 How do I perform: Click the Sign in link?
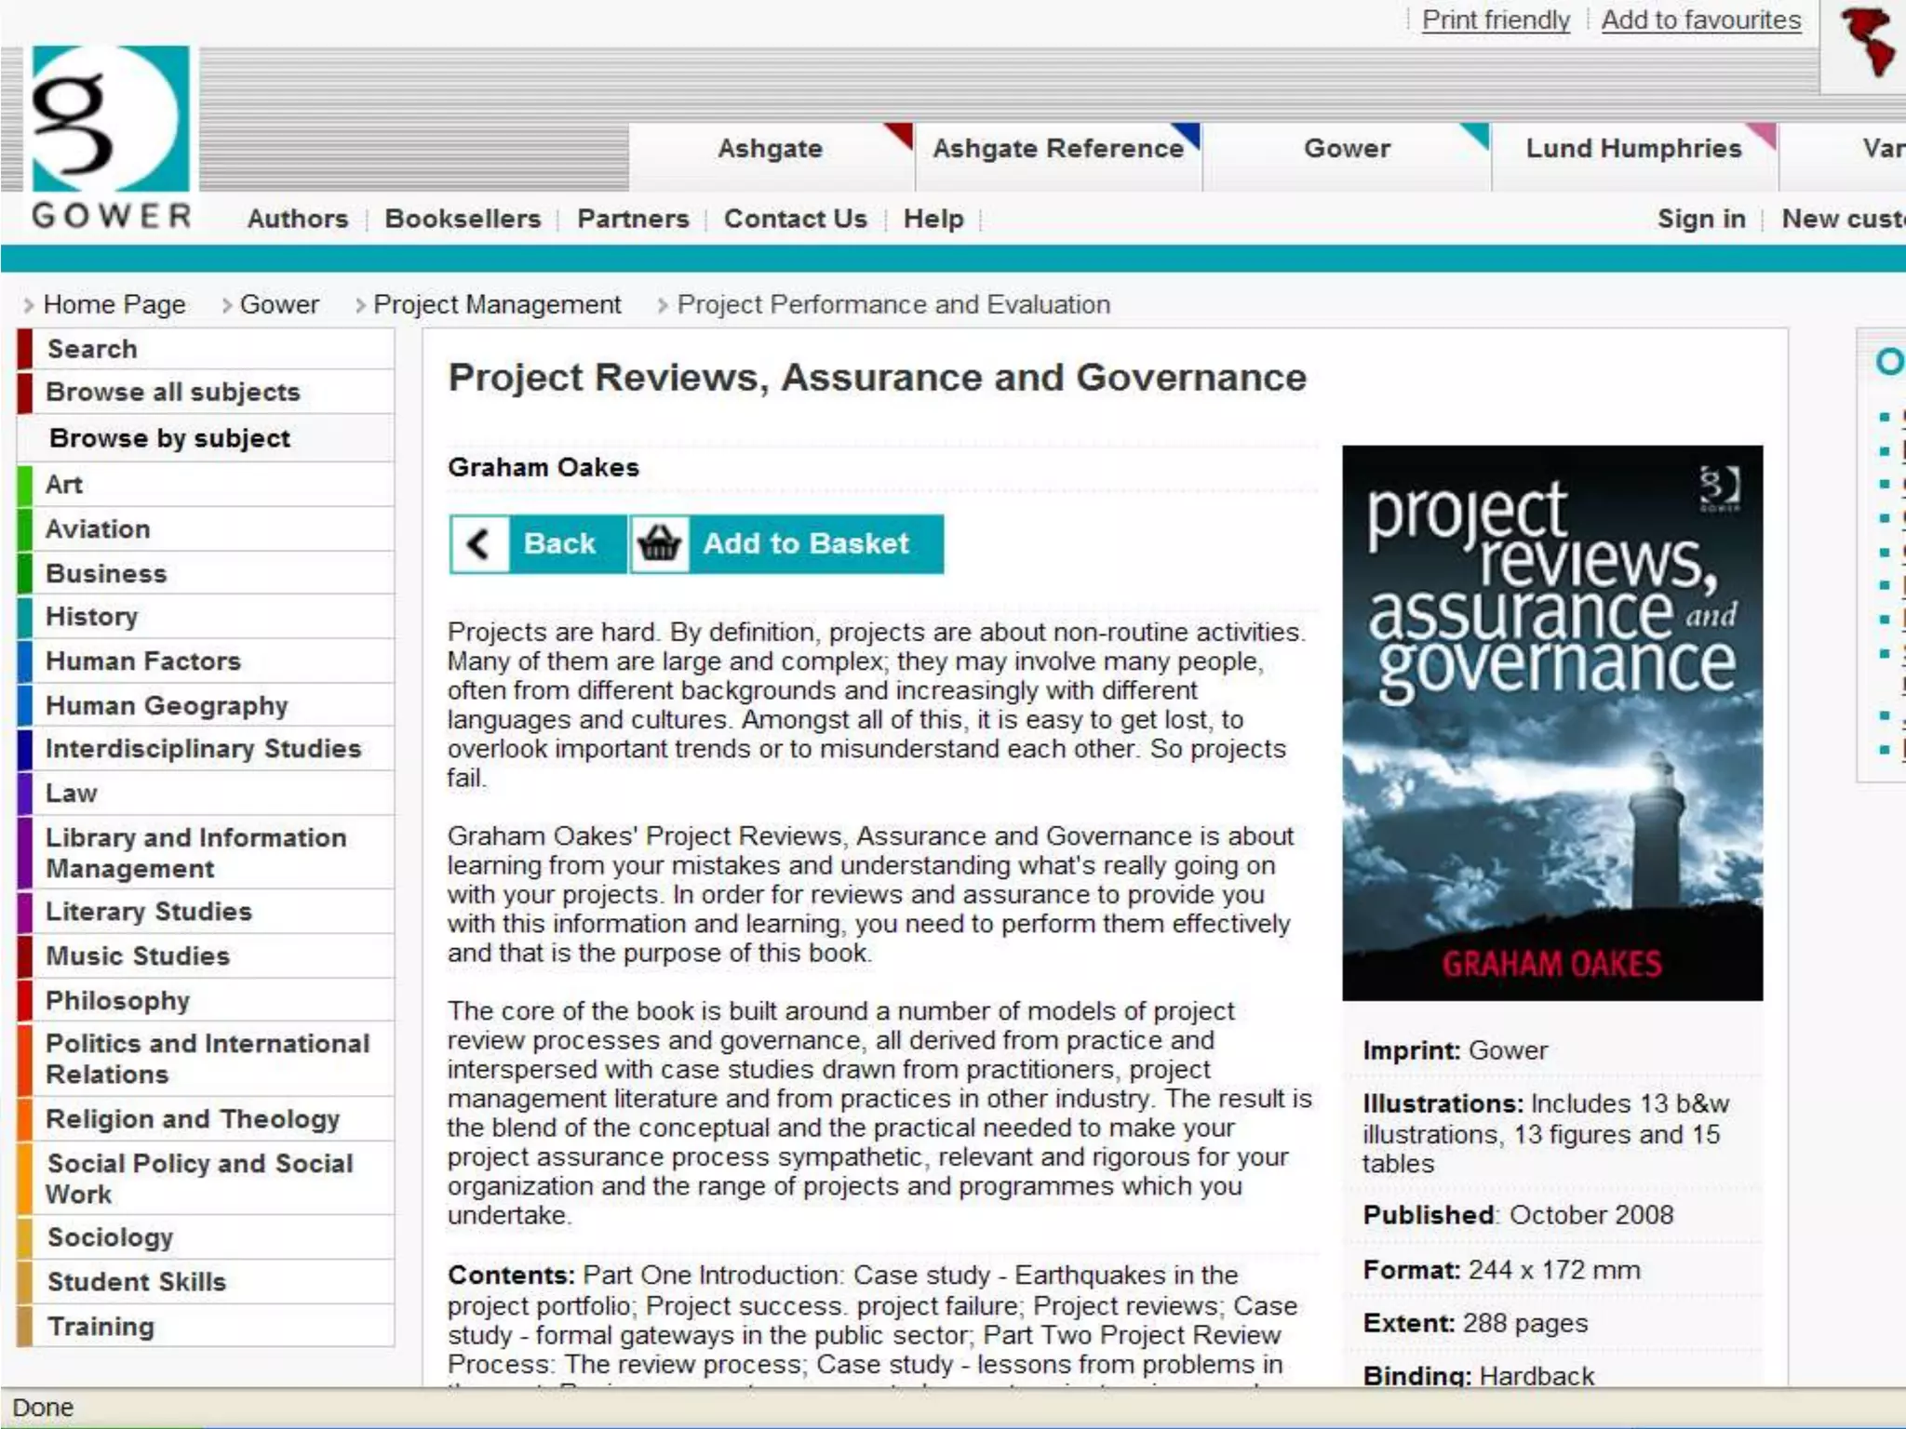1700,219
